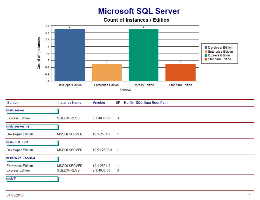This screenshot has width=260, height=200.
Task: Click the Count of Instances / Edition chart title
Action: tap(136, 20)
